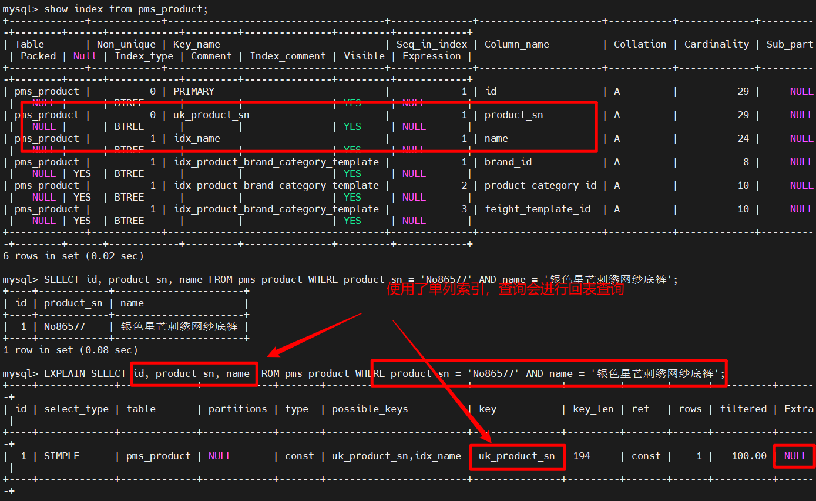Screen dimensions: 816x501
Task: Select the ref column header in EXPLAIN output
Action: click(x=640, y=409)
